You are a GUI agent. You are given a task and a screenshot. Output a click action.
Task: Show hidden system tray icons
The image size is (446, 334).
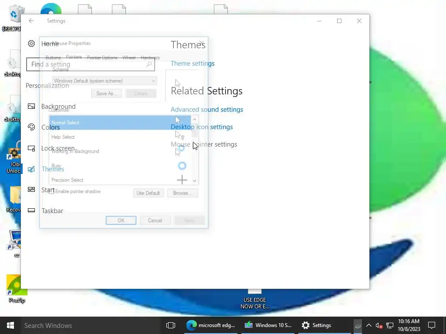pyautogui.click(x=368, y=325)
